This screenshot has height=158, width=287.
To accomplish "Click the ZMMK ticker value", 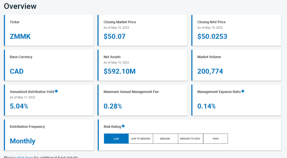I will [20, 37].
